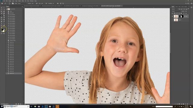193x108 pixels.
Task: Click the background color swatch
Action: tap(4, 31)
